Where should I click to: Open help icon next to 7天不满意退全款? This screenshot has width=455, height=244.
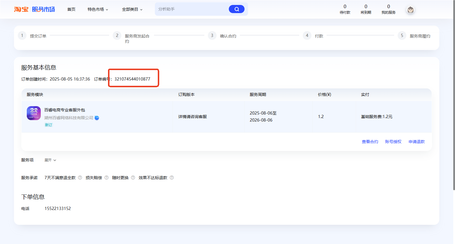click(x=80, y=177)
